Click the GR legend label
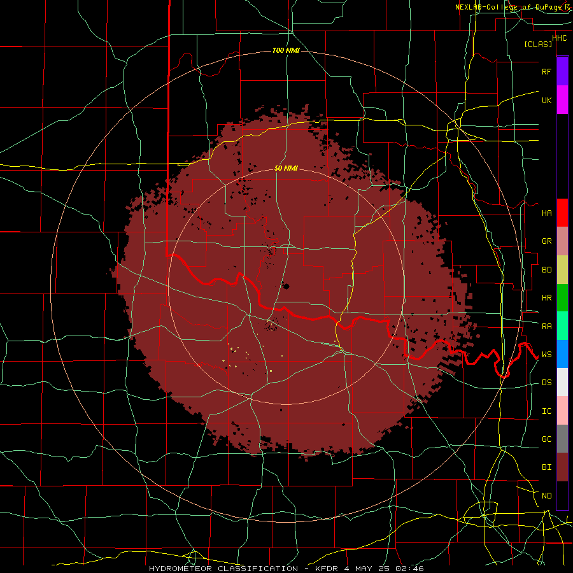The height and width of the screenshot is (573, 573). pos(546,241)
